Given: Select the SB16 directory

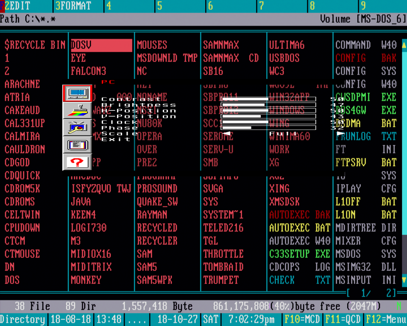Looking at the screenshot, I should (x=213, y=71).
